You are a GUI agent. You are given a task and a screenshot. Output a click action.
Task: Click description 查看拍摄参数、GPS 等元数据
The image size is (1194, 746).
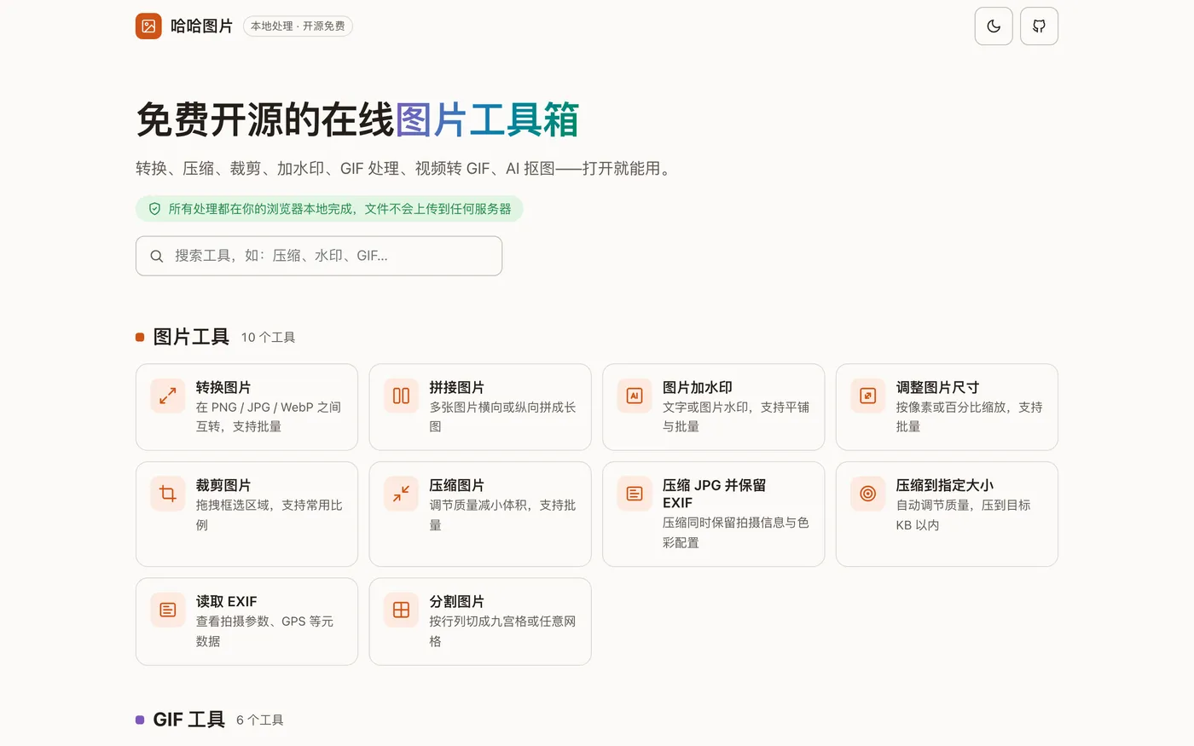pos(264,631)
